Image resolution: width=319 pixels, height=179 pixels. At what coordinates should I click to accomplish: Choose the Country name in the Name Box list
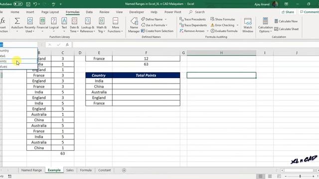pos(19,50)
